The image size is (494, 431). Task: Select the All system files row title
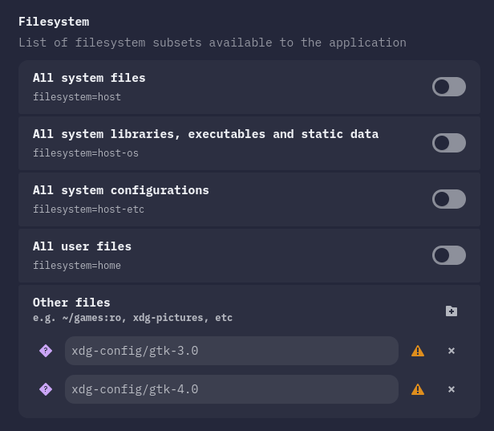pyautogui.click(x=89, y=78)
